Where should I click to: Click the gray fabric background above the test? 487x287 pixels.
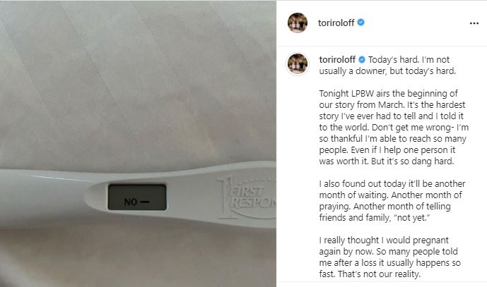point(138,80)
